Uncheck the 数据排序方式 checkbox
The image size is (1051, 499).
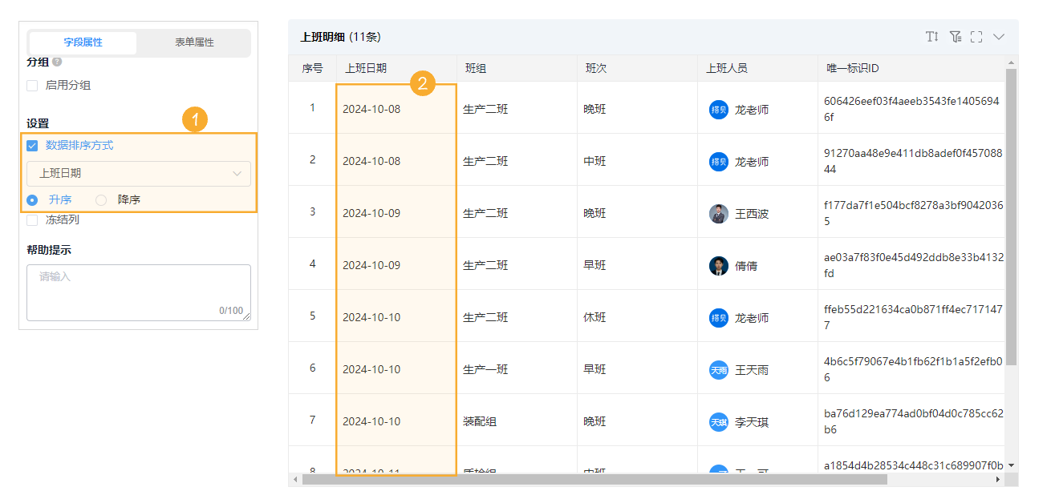click(x=33, y=146)
